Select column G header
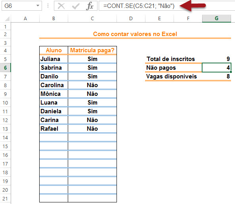Screen dimensions: 235x204 [216, 19]
